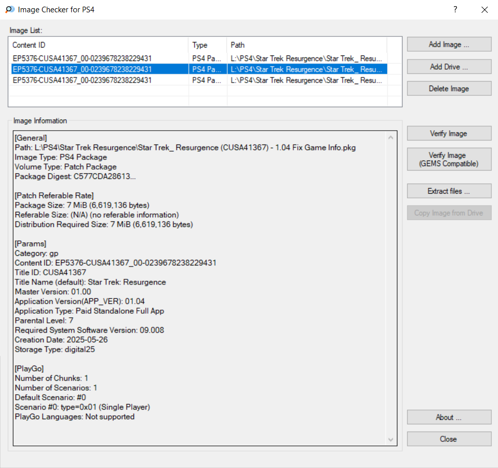Click the Close button at the bottom right
Image resolution: width=498 pixels, height=468 pixels.
click(x=449, y=439)
